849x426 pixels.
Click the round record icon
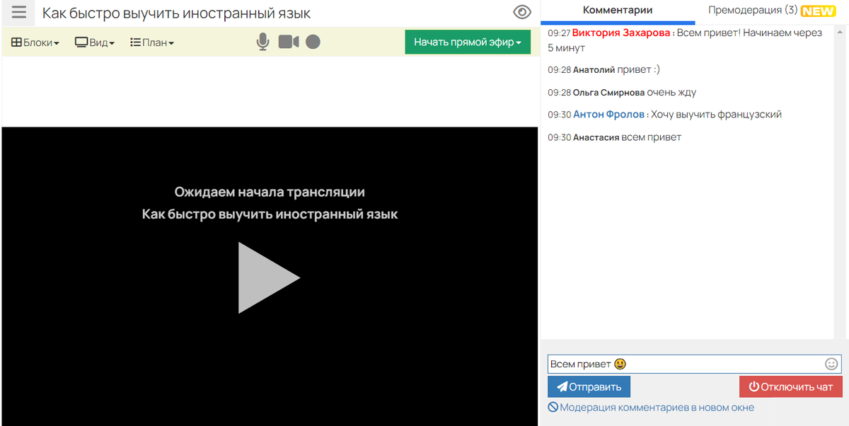(313, 42)
